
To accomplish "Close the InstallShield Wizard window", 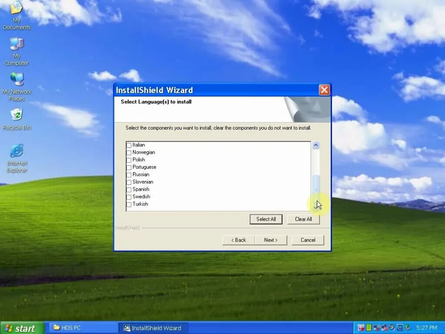I will (324, 90).
